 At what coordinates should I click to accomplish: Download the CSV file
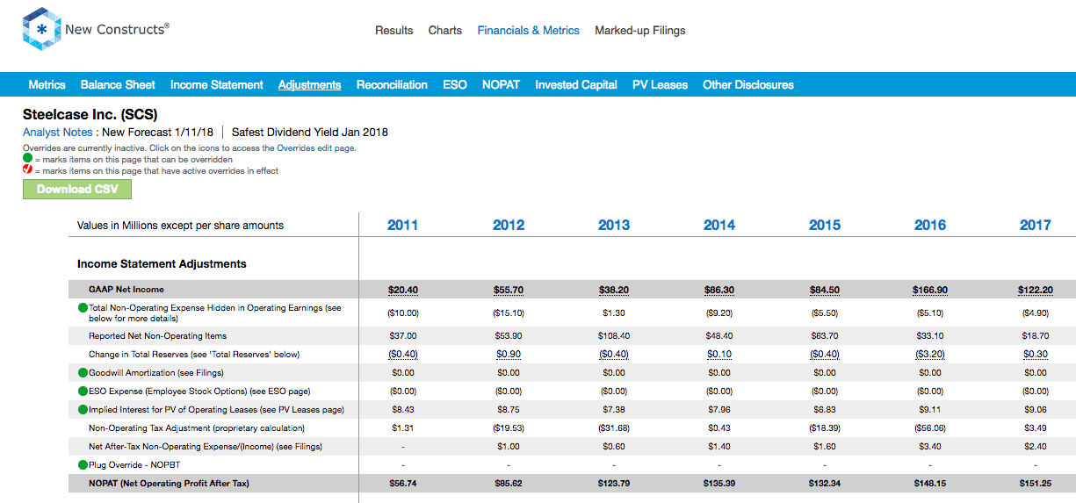(77, 190)
